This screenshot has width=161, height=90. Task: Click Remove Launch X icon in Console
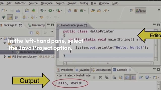(x=100, y=77)
